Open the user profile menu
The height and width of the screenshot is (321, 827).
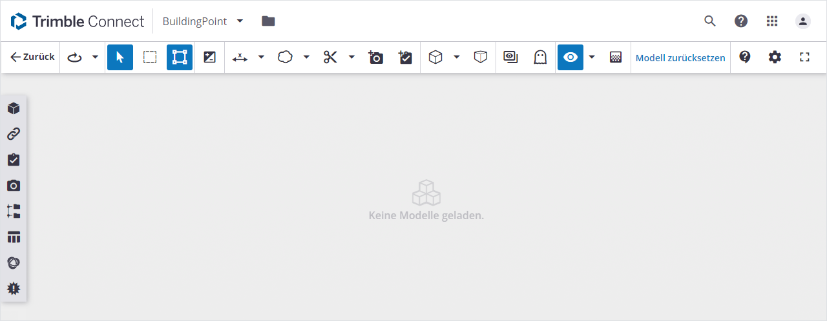pyautogui.click(x=802, y=21)
